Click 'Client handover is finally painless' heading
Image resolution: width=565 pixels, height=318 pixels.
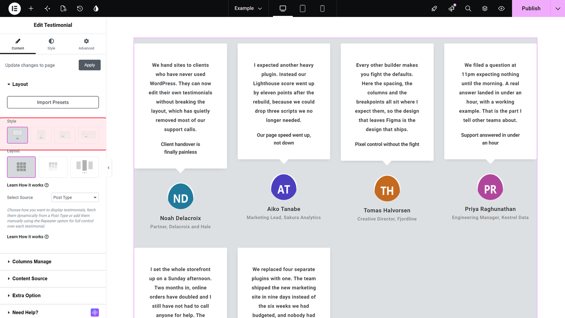[181, 148]
